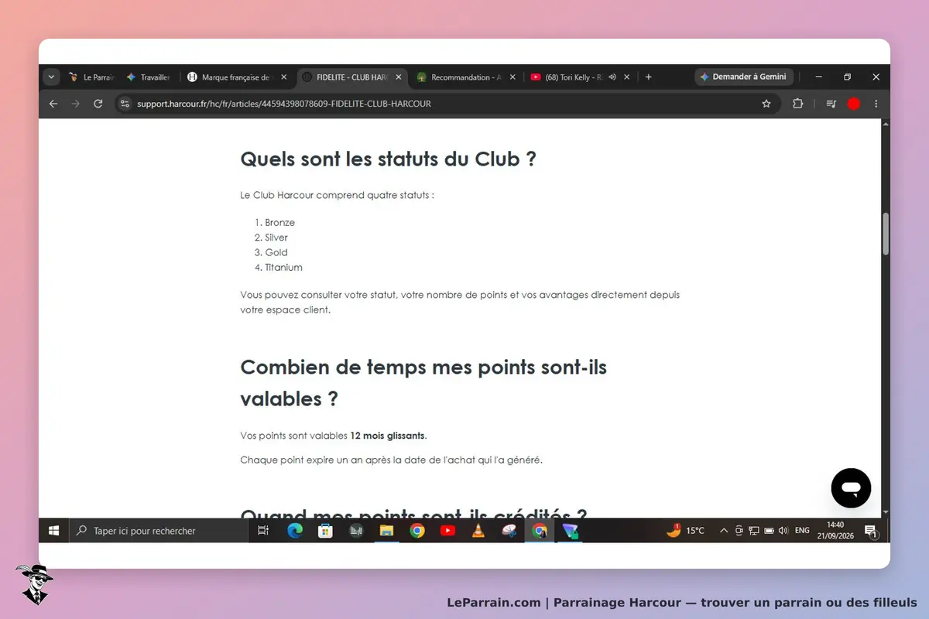Open the tab search dropdown arrow
This screenshot has width=929, height=619.
[51, 77]
